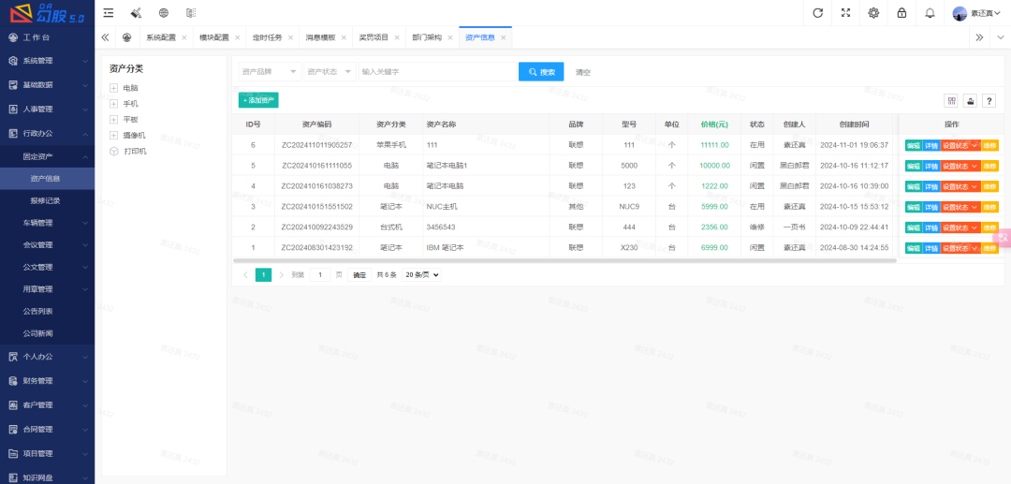Click the keyword search input field
Screen dimensions: 1011x484
436,72
